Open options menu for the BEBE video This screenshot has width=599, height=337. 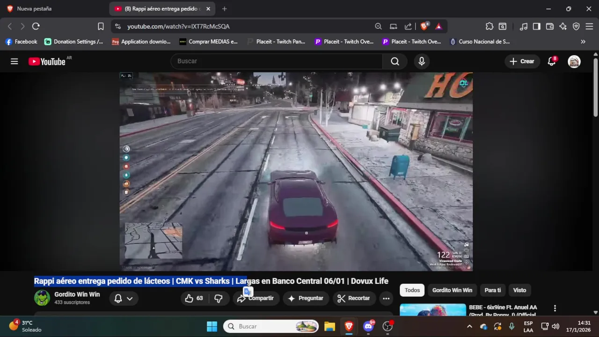[555, 308]
